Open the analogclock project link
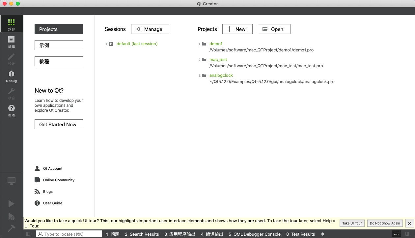The width and height of the screenshot is (415, 238). click(x=221, y=75)
